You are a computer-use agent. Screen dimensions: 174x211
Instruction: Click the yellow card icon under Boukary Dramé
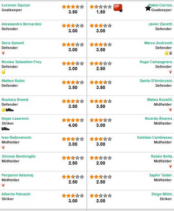coord(3,110)
